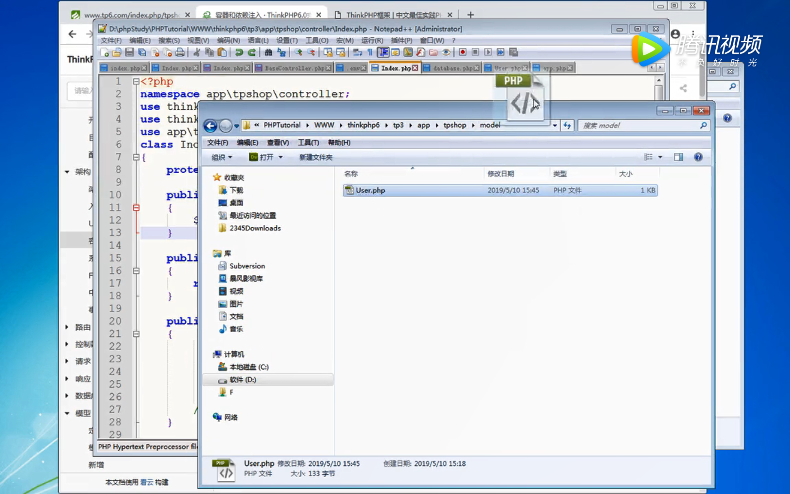Open the Explorer view options dropdown arrow
Viewport: 790px width, 494px height.
(660, 157)
